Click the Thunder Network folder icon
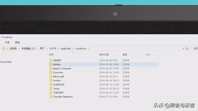This screenshot has height=111, width=198. [51, 97]
